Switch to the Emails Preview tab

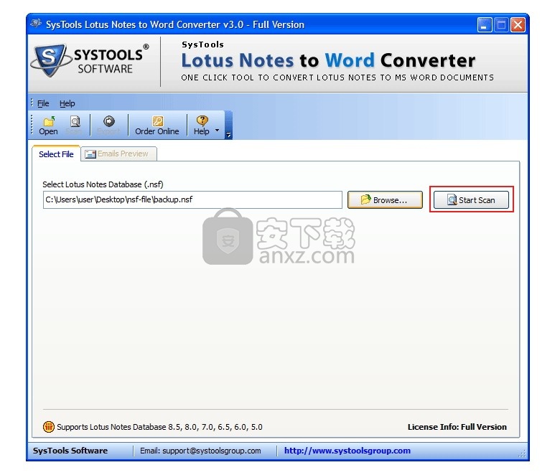point(119,154)
